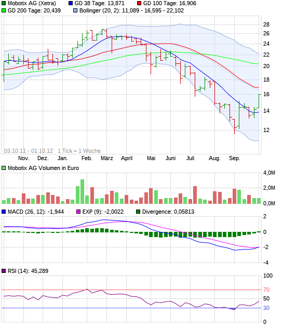Click the Nov. month axis label
This screenshot has width=283, height=327.
coord(24,158)
